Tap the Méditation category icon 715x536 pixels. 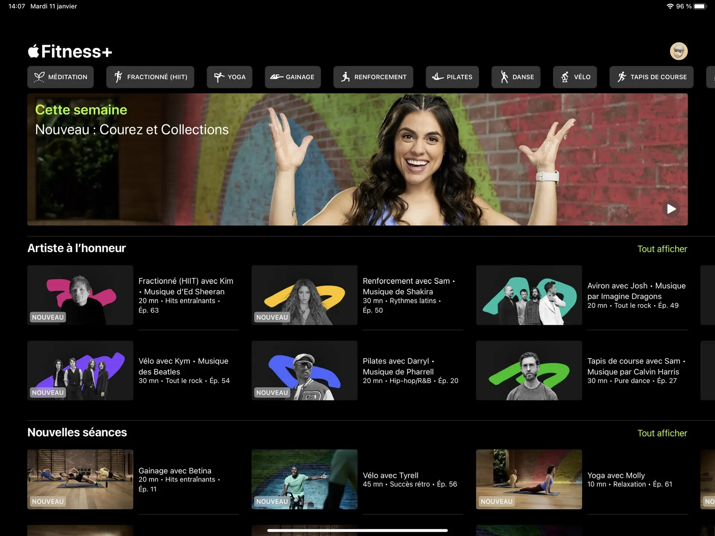click(39, 77)
